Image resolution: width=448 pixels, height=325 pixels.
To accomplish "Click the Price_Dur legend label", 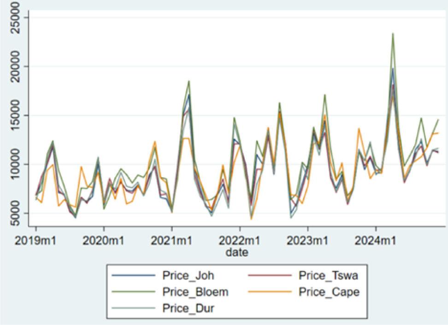I will pos(188,308).
